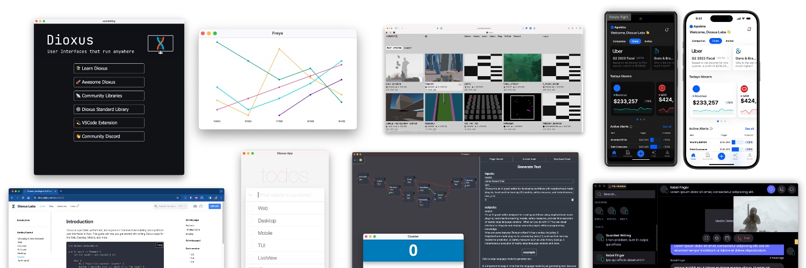Click the VSCode Extension button
This screenshot has height=268, width=806.
click(x=109, y=123)
